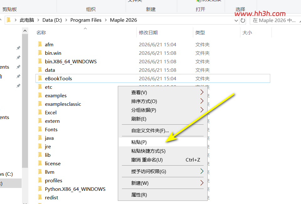Select the profiles folder icon
Image resolution: width=301 pixels, height=204 pixels.
[40, 180]
